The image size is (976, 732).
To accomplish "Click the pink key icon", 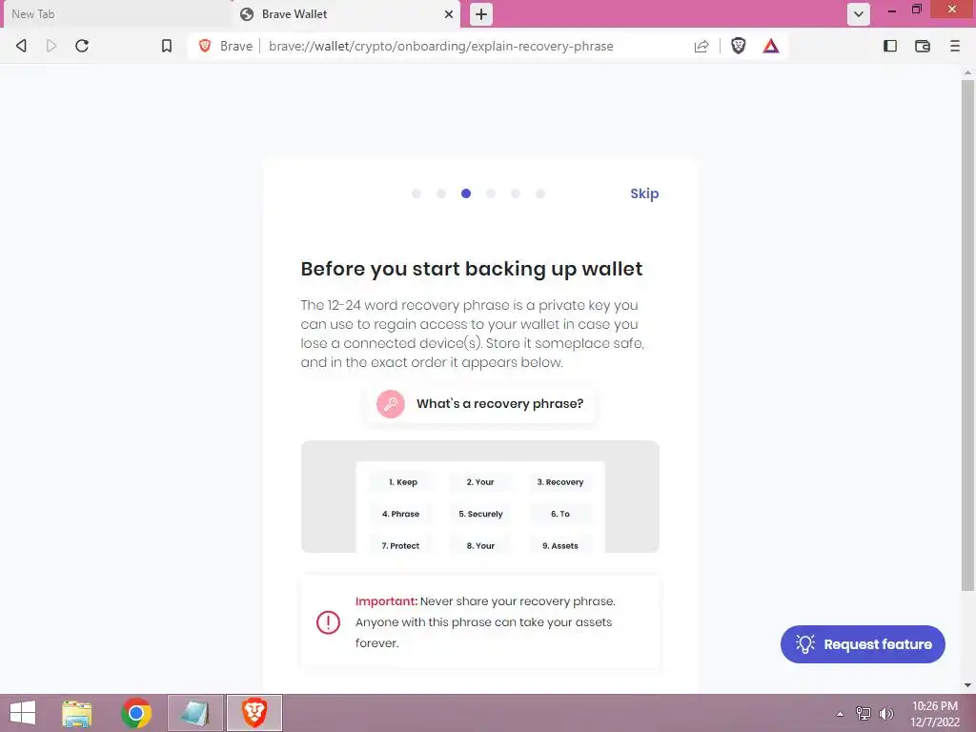I will (390, 404).
